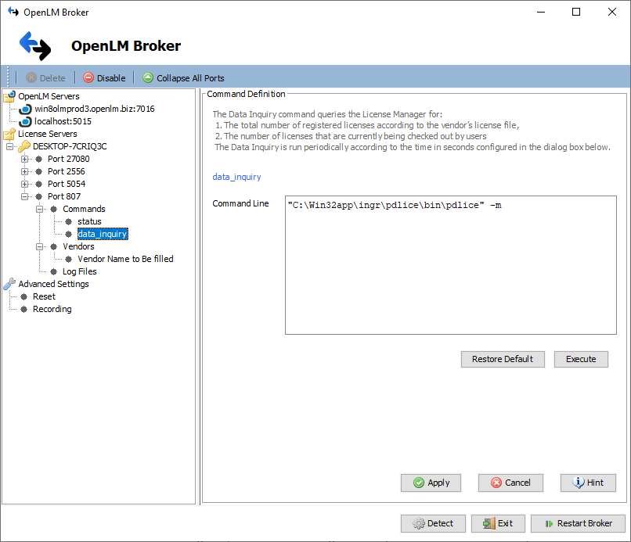Click the Restart Broker button

tap(577, 524)
